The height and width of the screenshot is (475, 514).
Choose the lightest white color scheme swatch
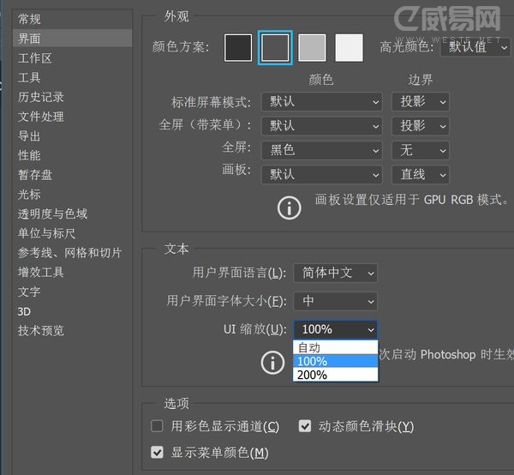tap(349, 48)
